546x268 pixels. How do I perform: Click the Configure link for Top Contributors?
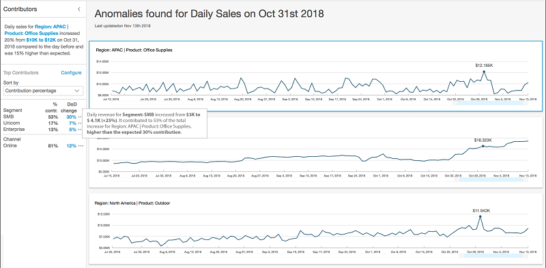(72, 73)
